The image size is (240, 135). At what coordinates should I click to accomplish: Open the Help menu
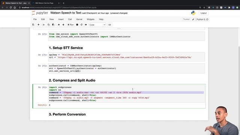(101, 19)
